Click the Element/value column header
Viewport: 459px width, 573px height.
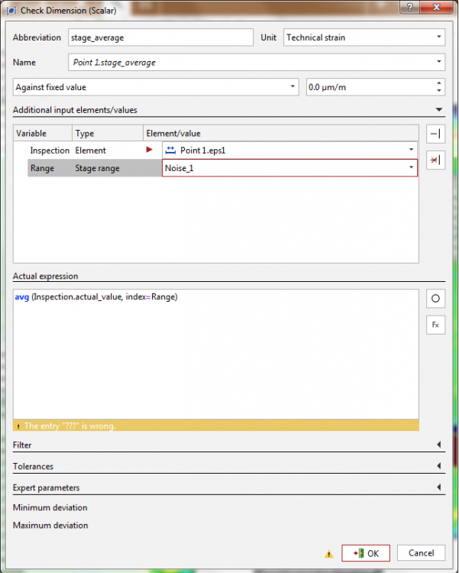[x=280, y=134]
